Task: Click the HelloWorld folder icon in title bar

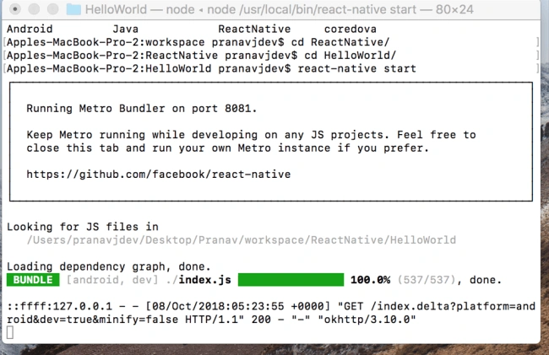Action: coord(73,9)
